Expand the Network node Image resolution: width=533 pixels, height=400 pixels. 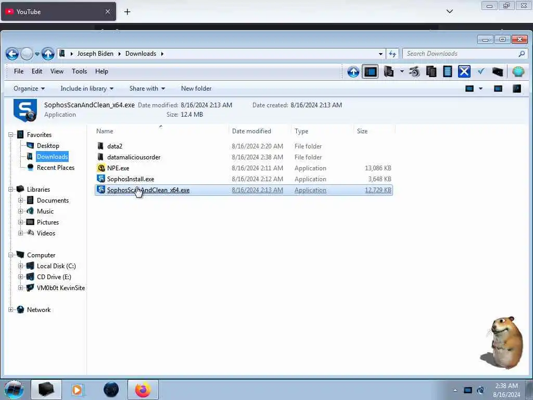pyautogui.click(x=10, y=310)
